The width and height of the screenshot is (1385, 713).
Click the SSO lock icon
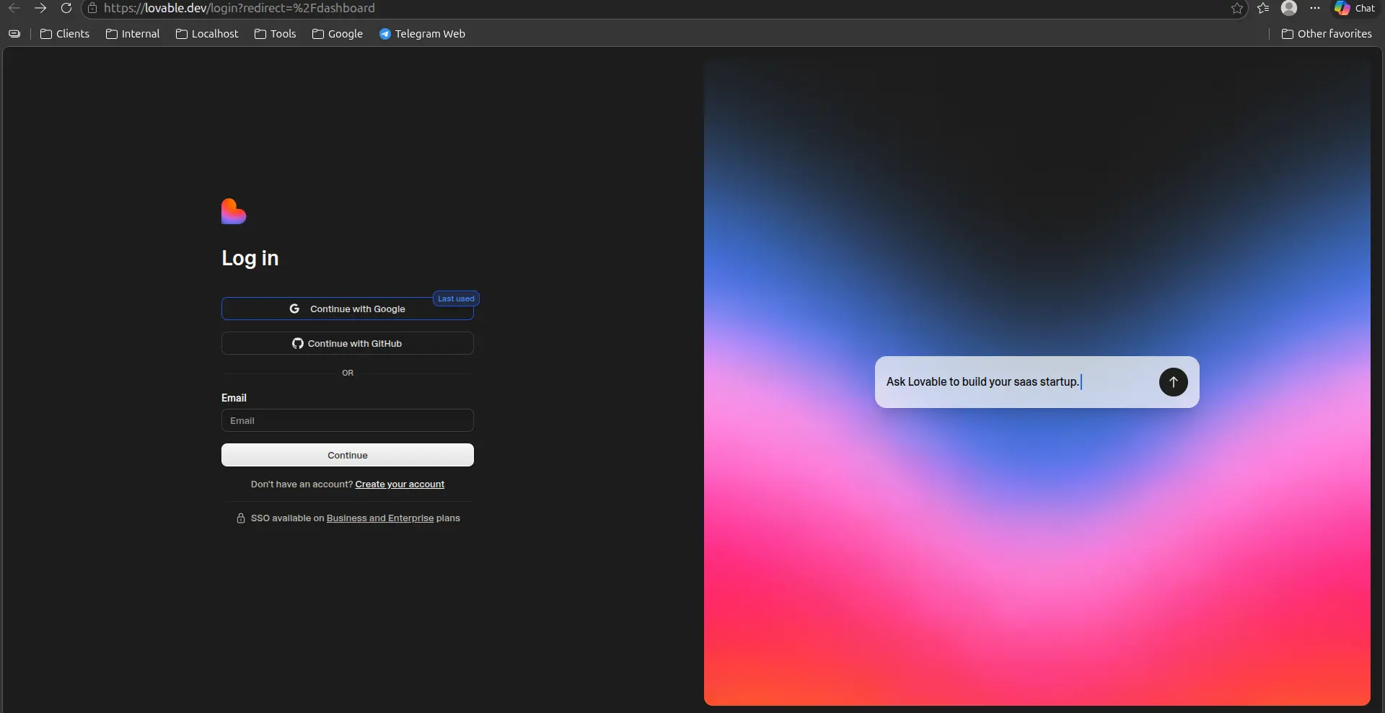[241, 518]
